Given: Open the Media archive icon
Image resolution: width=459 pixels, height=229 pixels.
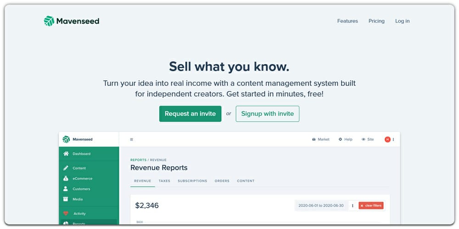Looking at the screenshot, I should 66,199.
